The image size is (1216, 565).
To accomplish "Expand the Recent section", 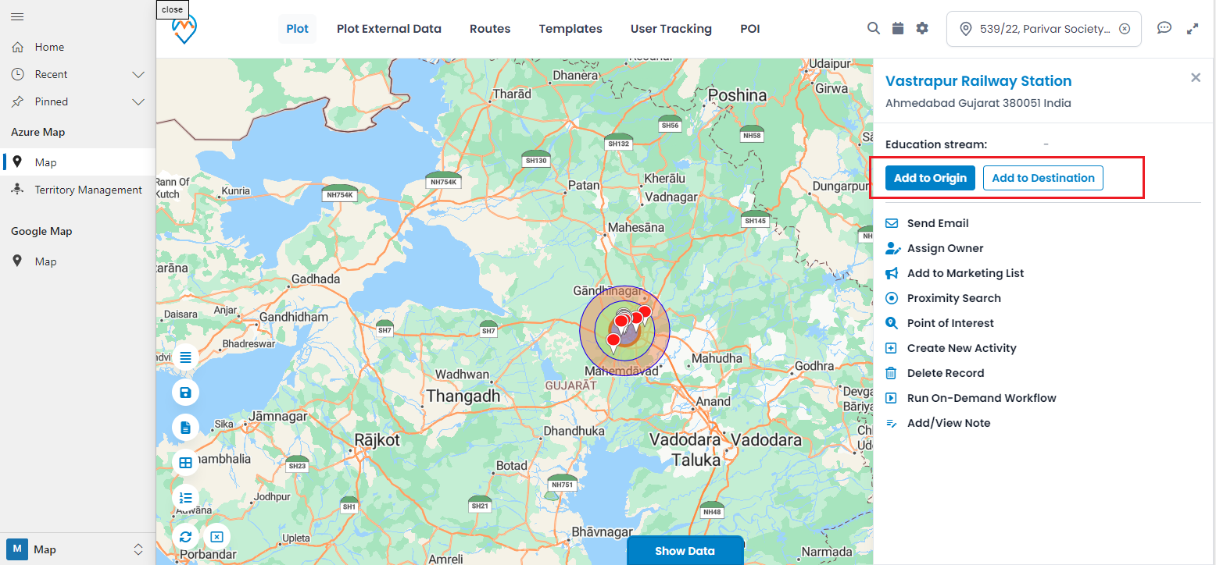I will point(138,75).
